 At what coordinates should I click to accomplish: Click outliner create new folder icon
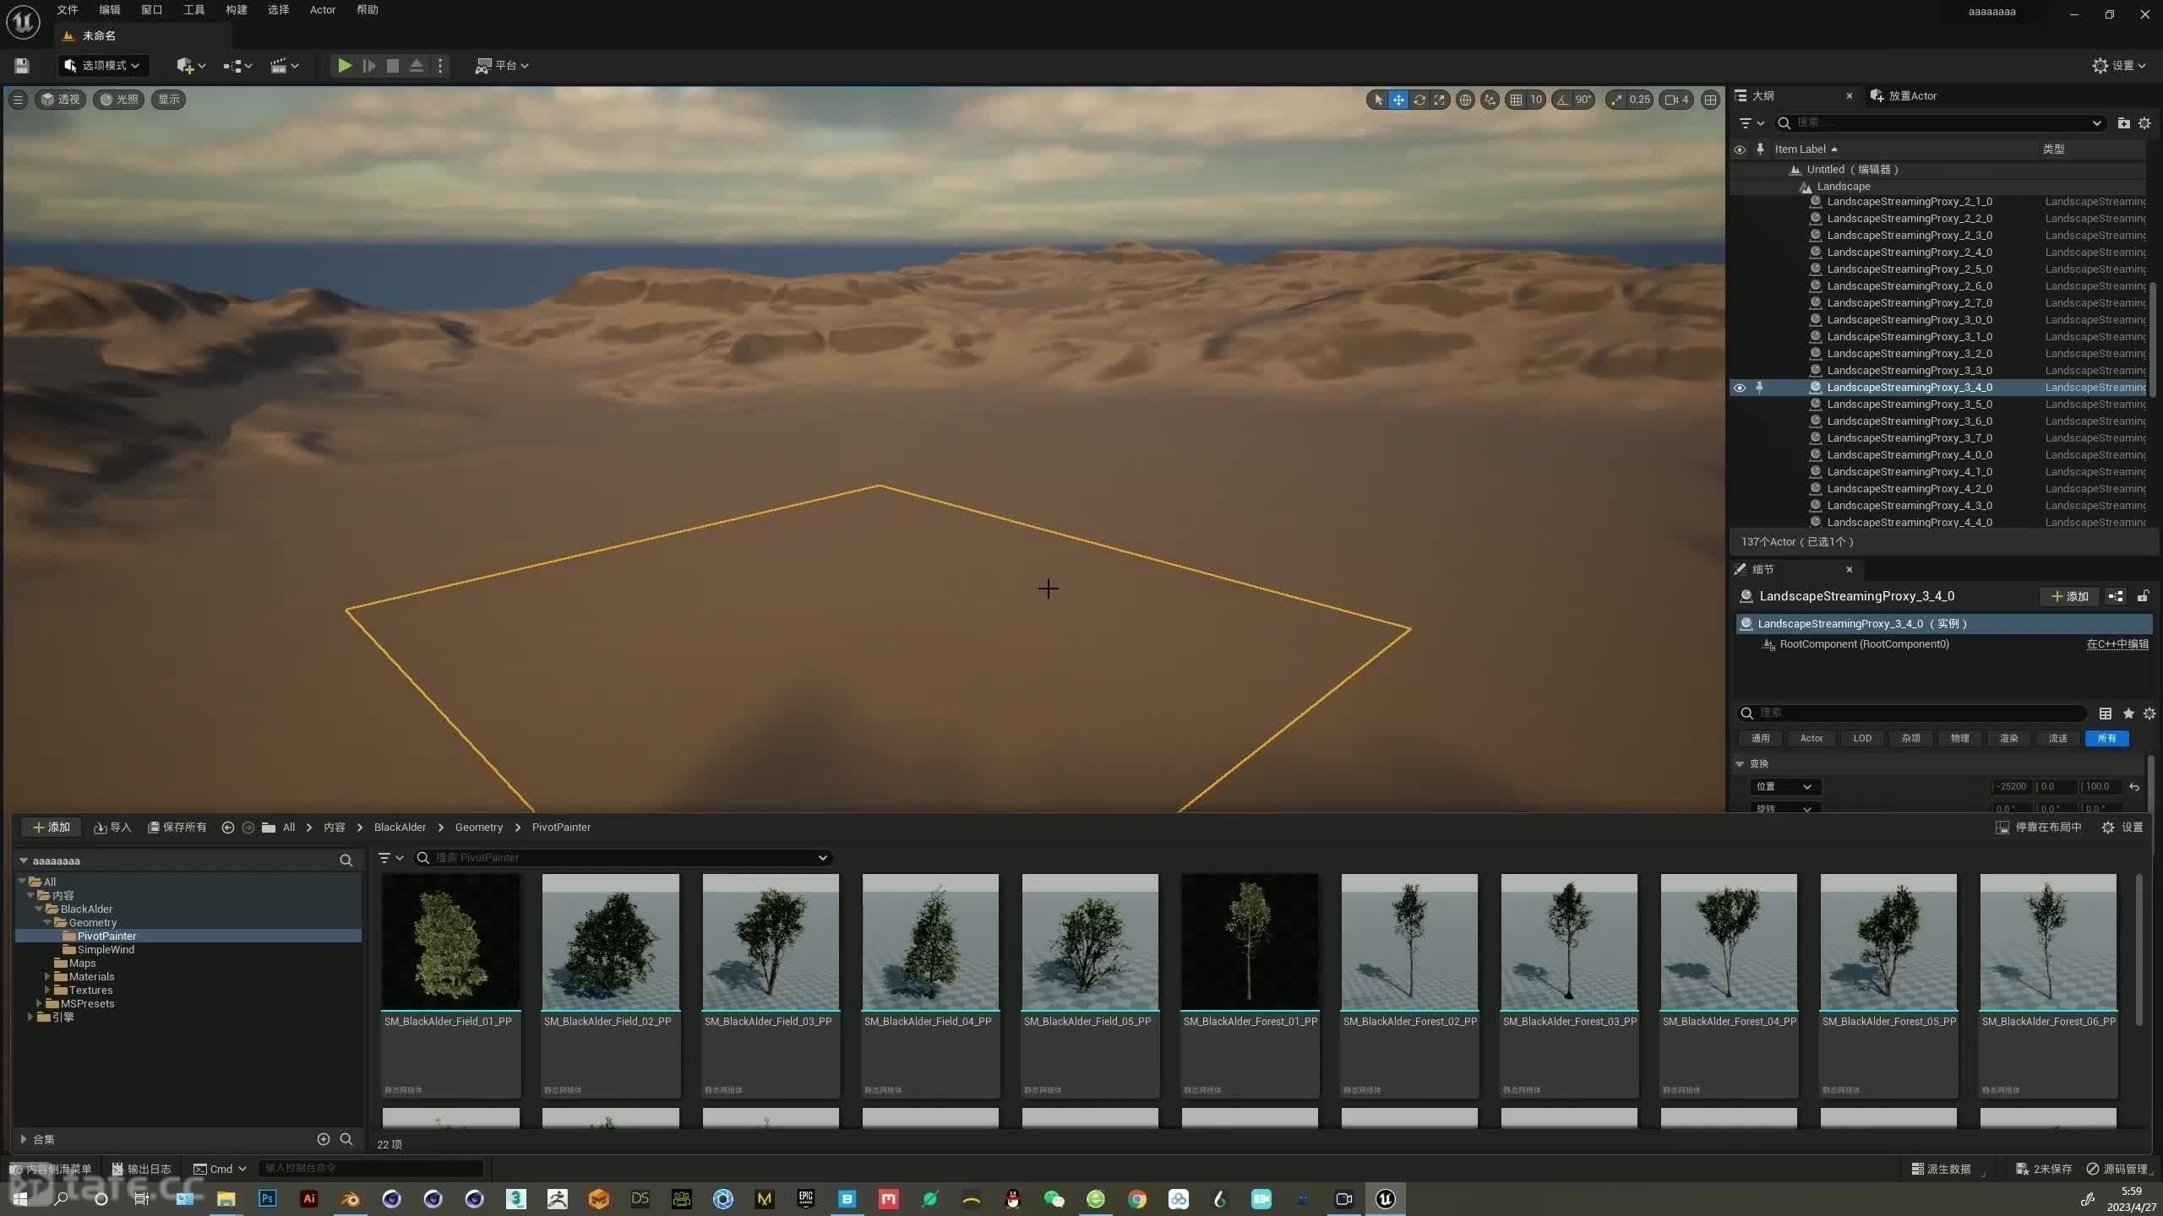(x=2123, y=123)
